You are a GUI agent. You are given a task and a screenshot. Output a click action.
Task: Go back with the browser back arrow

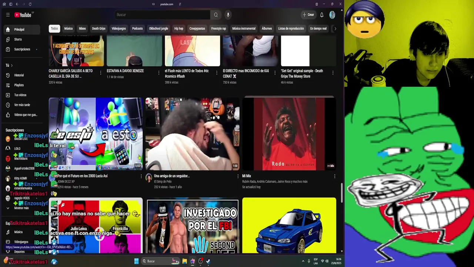17,4
